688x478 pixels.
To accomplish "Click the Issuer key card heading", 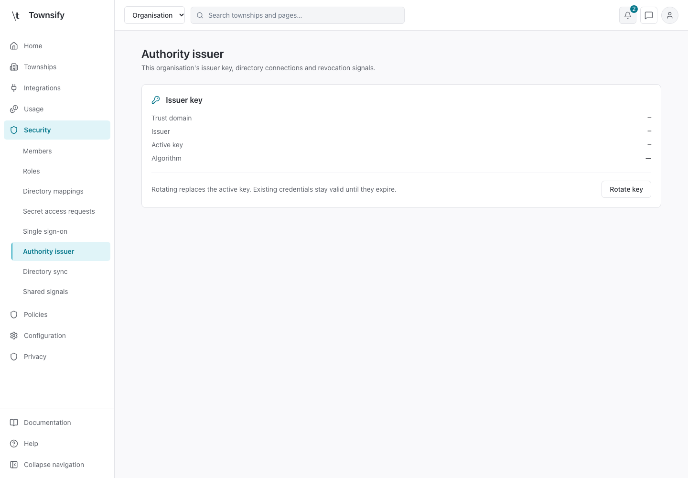I will coord(184,100).
